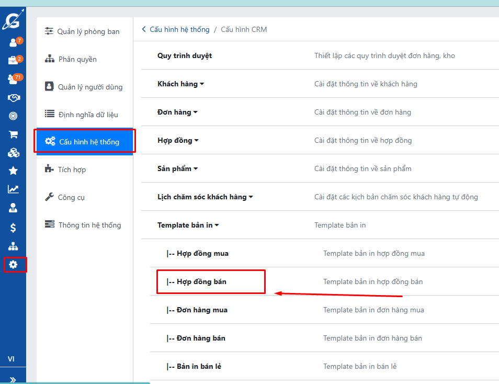Click Cấu hình hệ thống breadcrumb link

click(x=179, y=29)
